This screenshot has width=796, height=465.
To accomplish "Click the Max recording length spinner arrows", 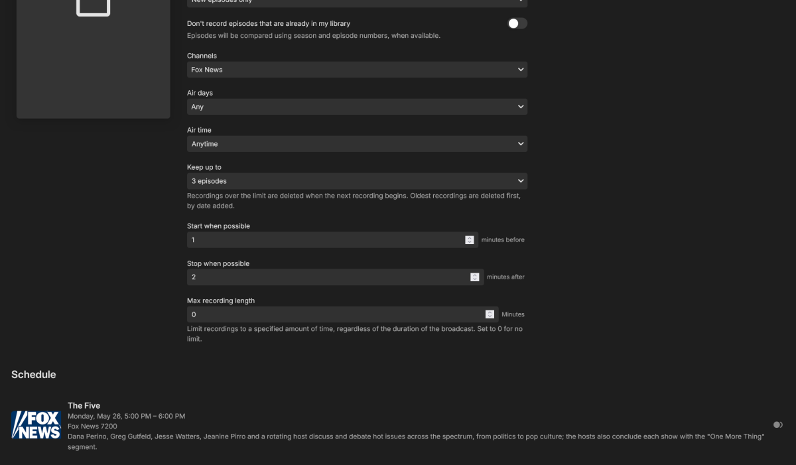I will (x=490, y=314).
